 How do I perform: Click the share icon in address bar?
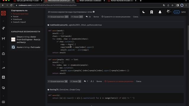tap(168, 5)
